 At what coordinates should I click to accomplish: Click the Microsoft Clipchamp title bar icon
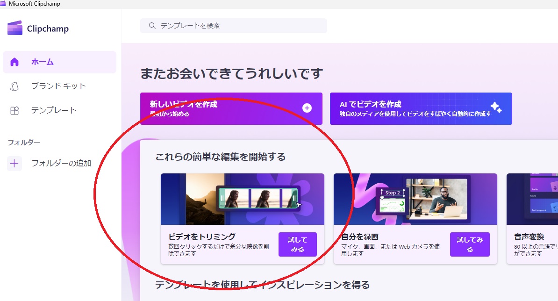(x=3, y=4)
